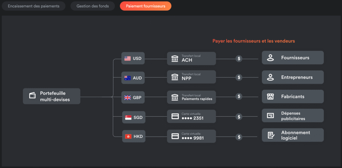Viewport: 342px width, 168px height.
Task: Click the Hong Kong flag icon next to HKD
Action: point(128,136)
